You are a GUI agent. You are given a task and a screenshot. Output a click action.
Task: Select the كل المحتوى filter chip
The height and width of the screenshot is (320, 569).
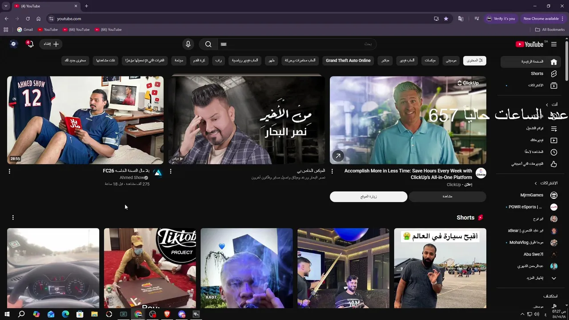[x=474, y=60]
